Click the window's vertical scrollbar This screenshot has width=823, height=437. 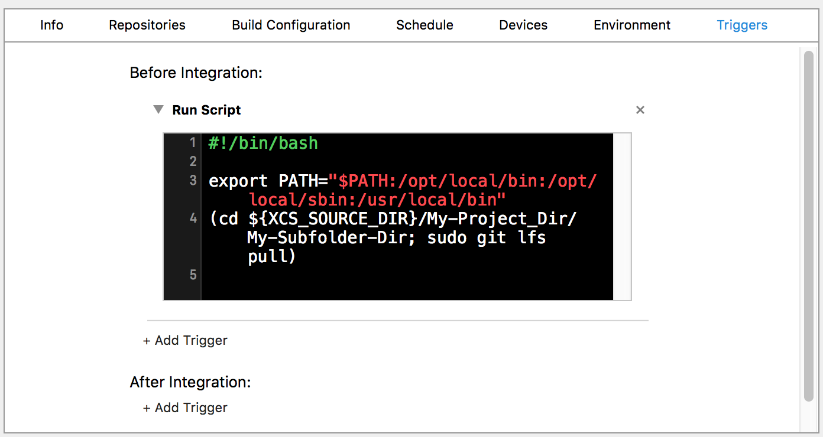click(x=808, y=224)
